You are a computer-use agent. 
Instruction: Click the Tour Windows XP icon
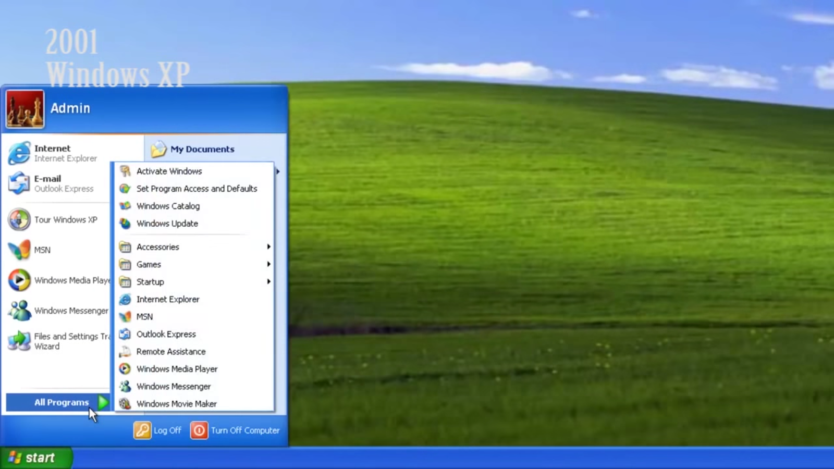click(x=19, y=219)
